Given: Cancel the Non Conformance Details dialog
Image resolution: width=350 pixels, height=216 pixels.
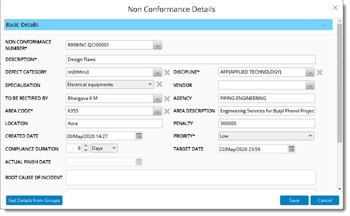Looking at the screenshot, I should click(x=324, y=200).
